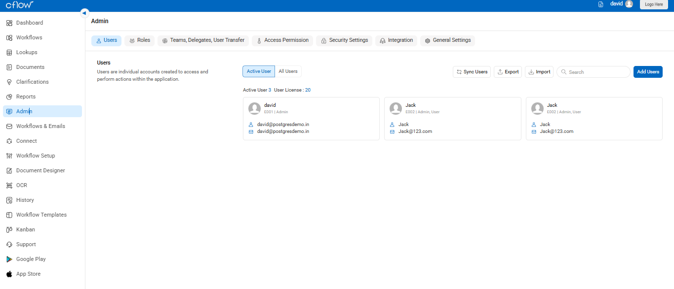The width and height of the screenshot is (674, 289).
Task: Click the cflow logo
Action: [x=20, y=4]
